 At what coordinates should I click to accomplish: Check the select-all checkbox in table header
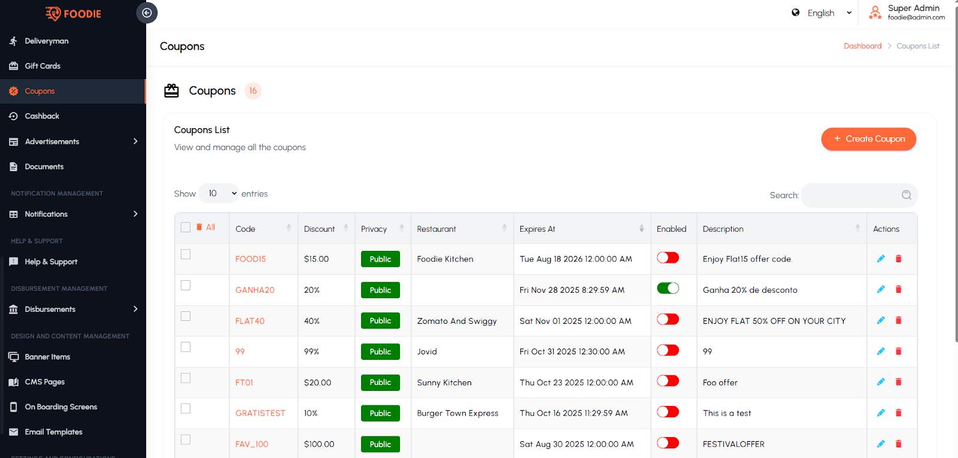tap(186, 228)
